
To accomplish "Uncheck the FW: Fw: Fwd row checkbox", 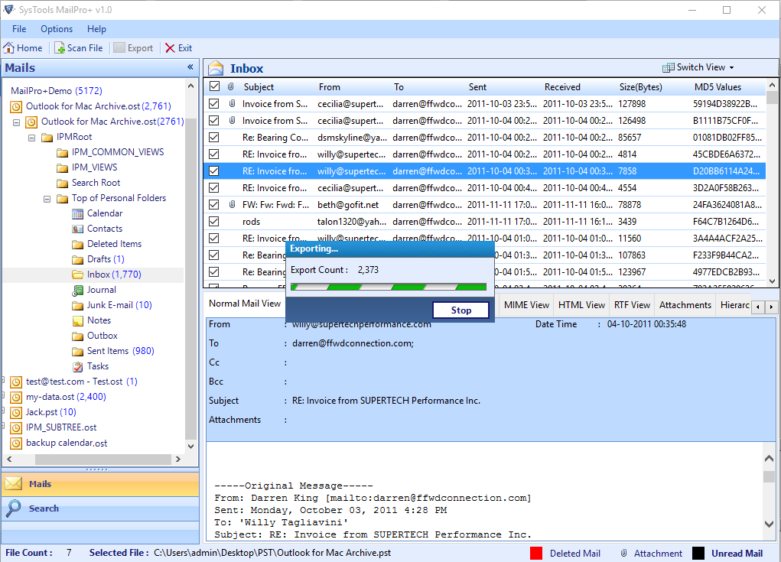I will tap(213, 205).
